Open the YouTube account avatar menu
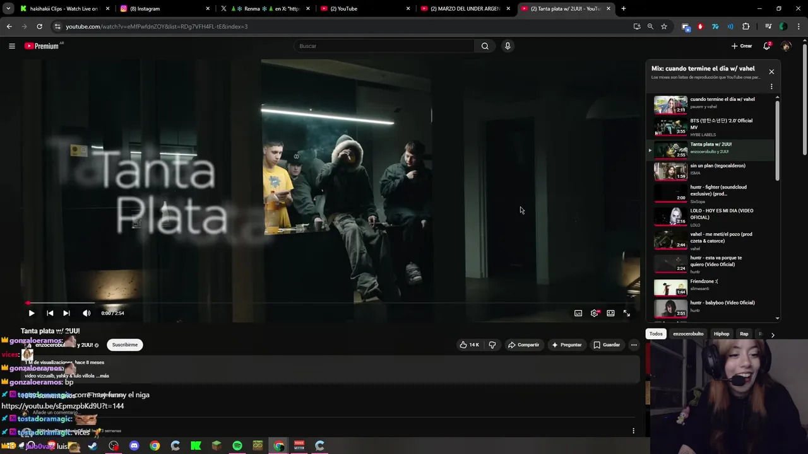This screenshot has width=808, height=454. (786, 46)
